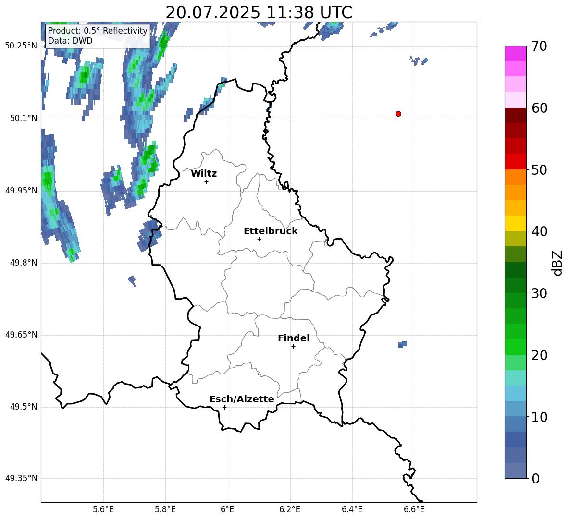The height and width of the screenshot is (519, 569).
Task: Click the Esch/Alzette station cross marker
Action: (x=224, y=407)
